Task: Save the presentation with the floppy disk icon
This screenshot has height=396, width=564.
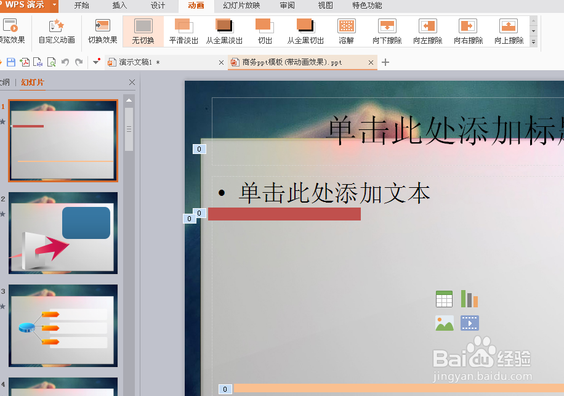Action: (11, 62)
